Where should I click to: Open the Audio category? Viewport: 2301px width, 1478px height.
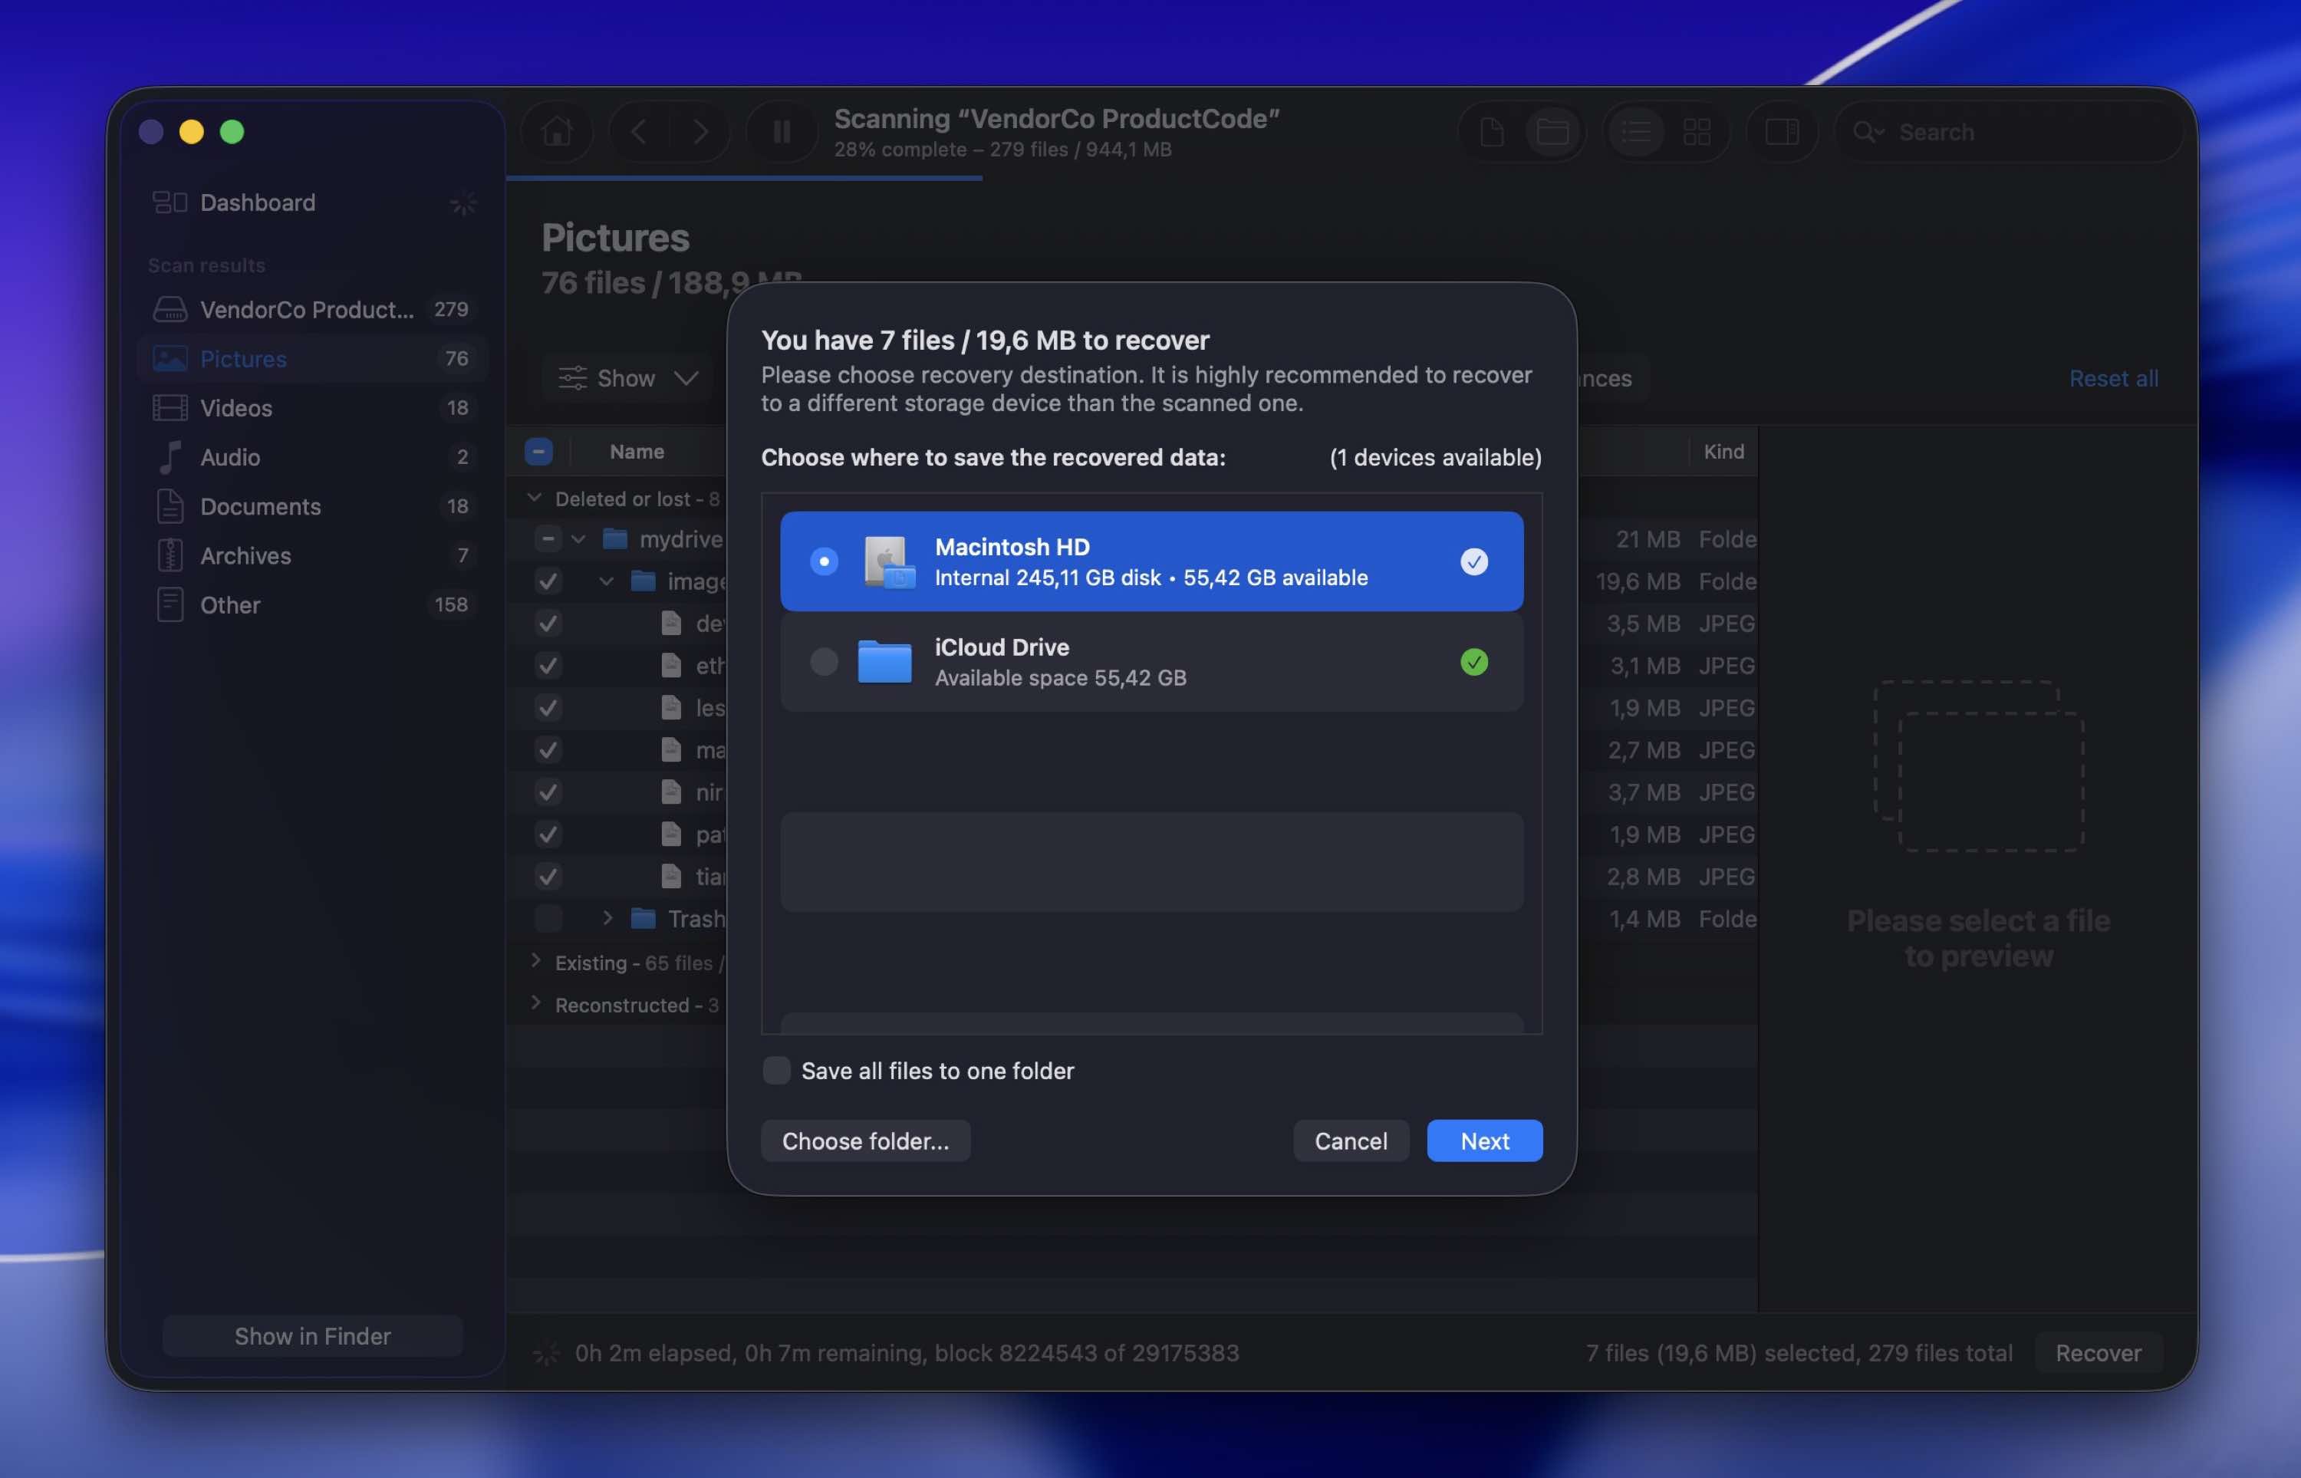coord(314,457)
